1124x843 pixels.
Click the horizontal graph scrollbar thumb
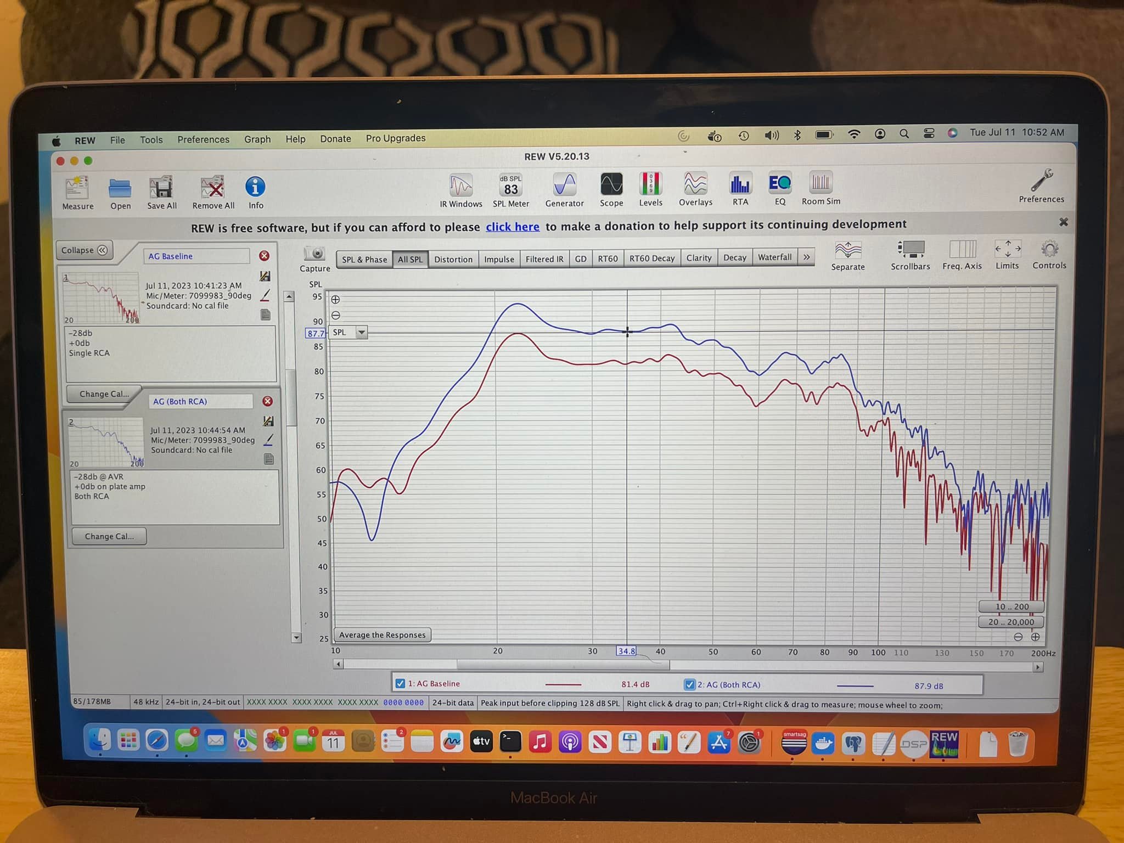563,665
